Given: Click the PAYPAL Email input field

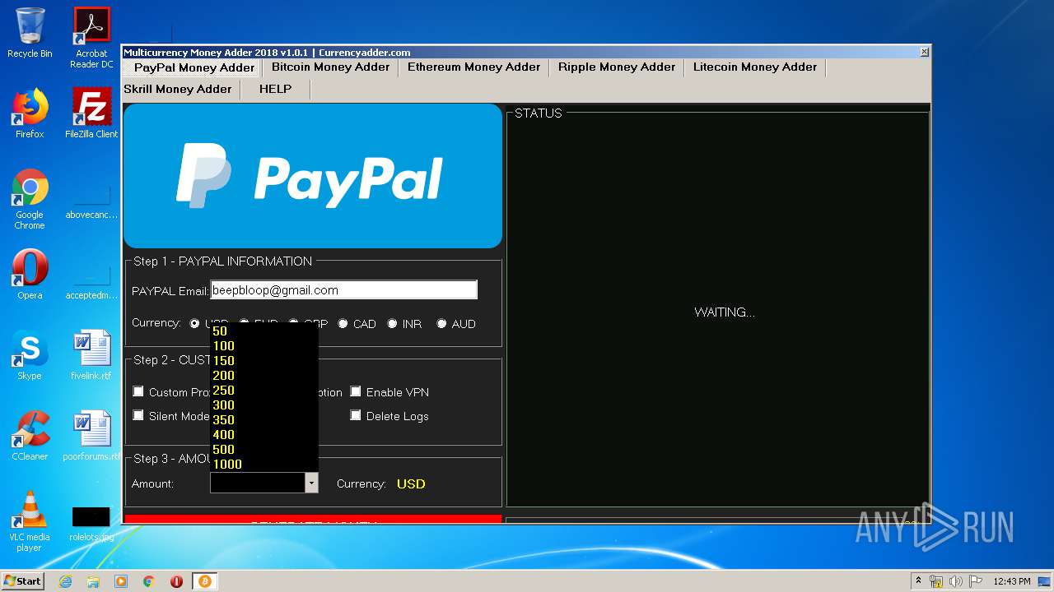Looking at the screenshot, I should (x=343, y=289).
